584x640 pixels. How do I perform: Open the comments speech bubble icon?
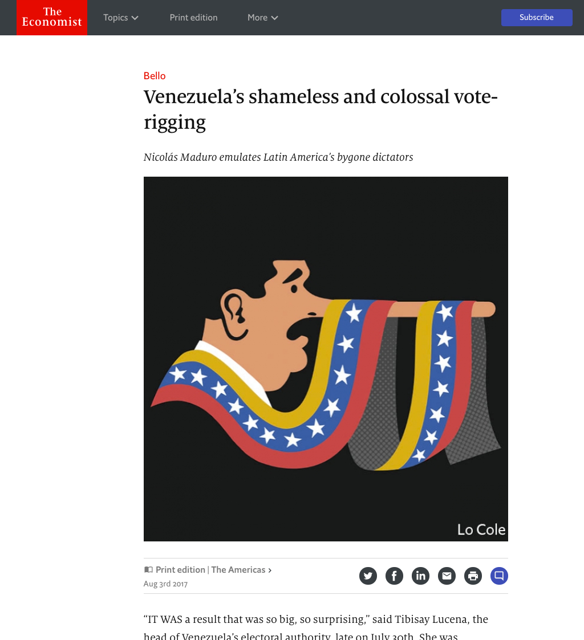tap(499, 576)
